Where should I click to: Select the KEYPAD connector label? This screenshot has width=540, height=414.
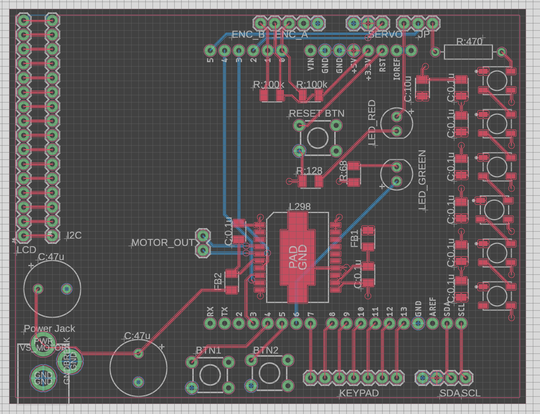[359, 393]
